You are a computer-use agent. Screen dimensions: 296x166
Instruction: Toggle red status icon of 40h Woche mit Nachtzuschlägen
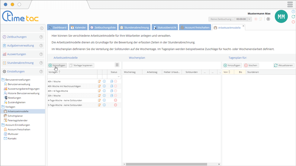[115, 86]
